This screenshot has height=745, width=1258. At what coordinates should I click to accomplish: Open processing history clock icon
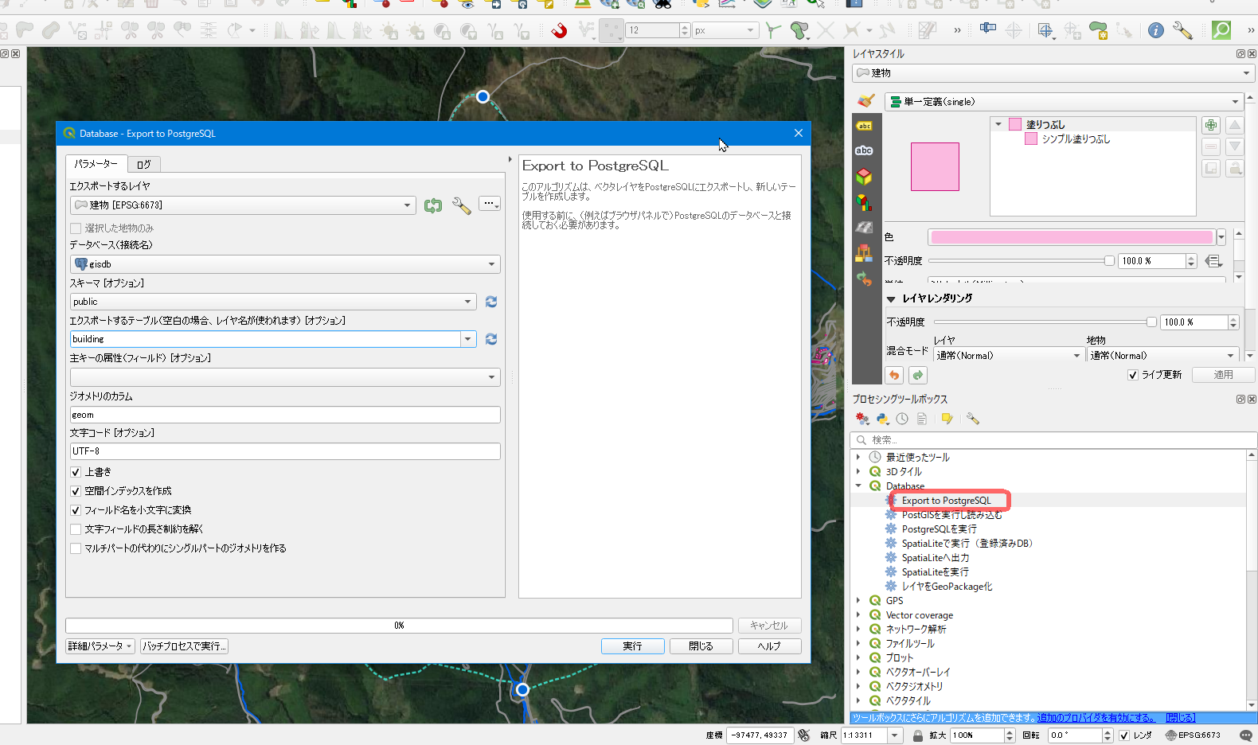tap(902, 419)
